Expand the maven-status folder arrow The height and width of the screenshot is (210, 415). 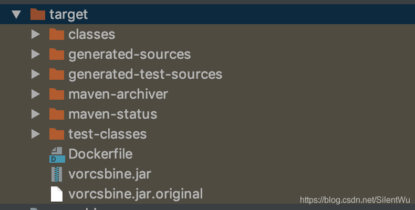[35, 114]
